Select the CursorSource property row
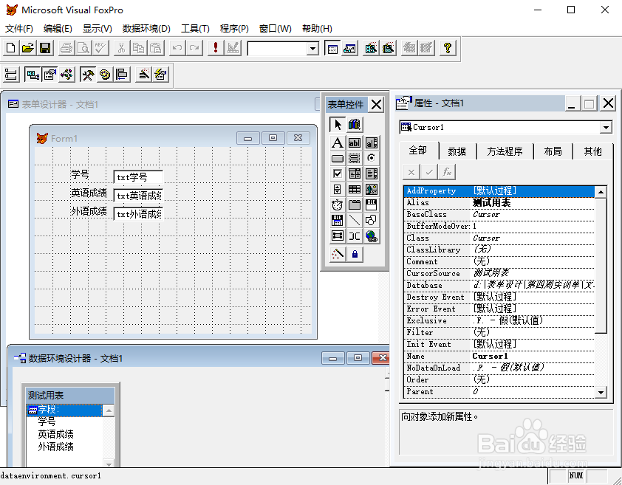 499,274
